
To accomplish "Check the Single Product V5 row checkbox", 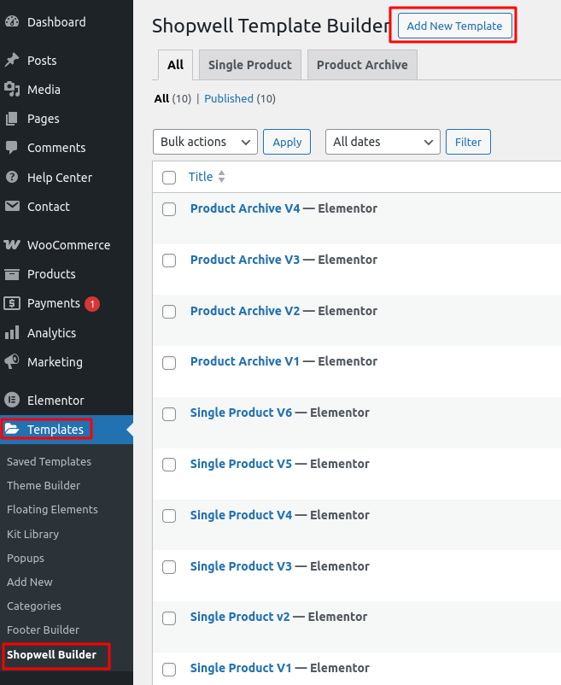I will (169, 465).
